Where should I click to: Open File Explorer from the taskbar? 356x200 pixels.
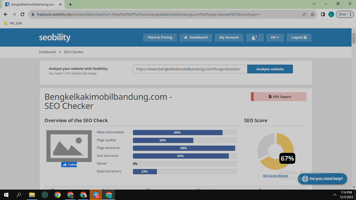[x=32, y=195]
